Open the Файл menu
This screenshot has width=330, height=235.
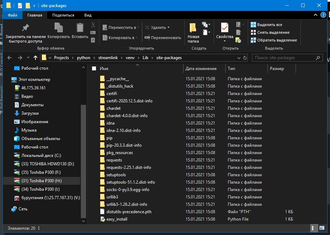click(x=13, y=15)
